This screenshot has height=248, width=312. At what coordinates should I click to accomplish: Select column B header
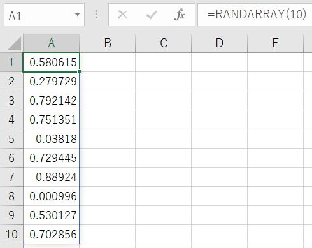(x=108, y=43)
